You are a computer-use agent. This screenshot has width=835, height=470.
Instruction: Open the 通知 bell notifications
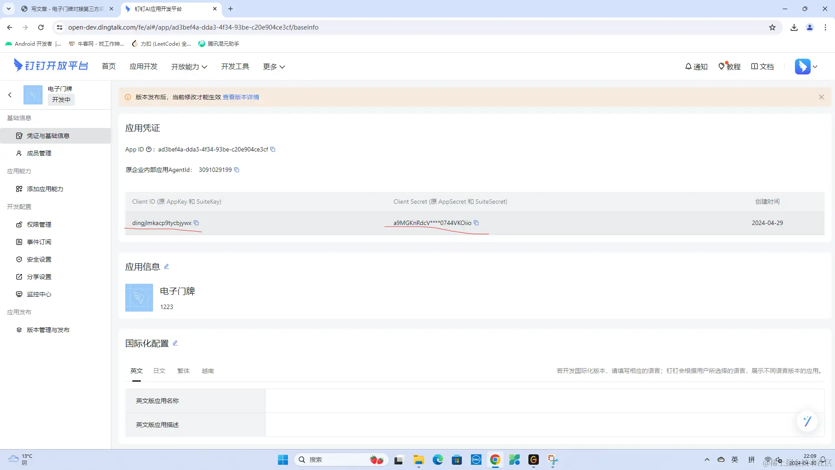pos(696,67)
